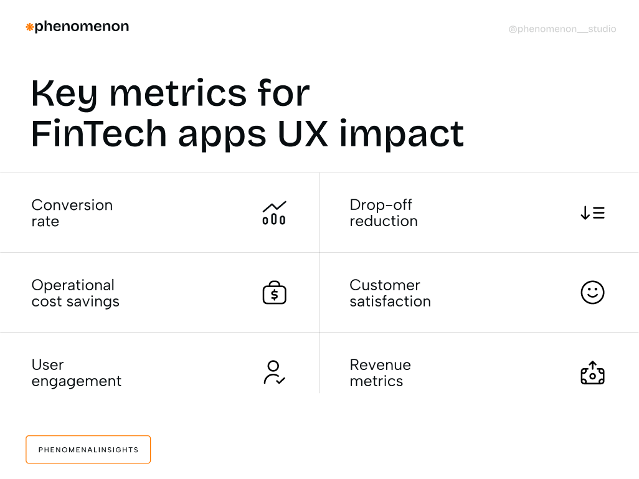Click the User engagement person-check icon
This screenshot has height=479, width=639.
point(274,372)
